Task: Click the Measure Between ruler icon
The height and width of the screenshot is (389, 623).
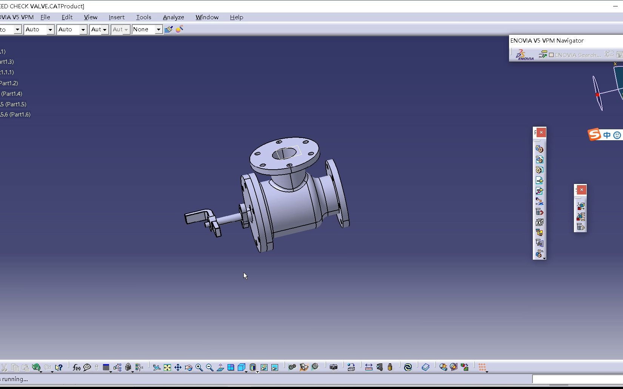Action: click(x=369, y=367)
